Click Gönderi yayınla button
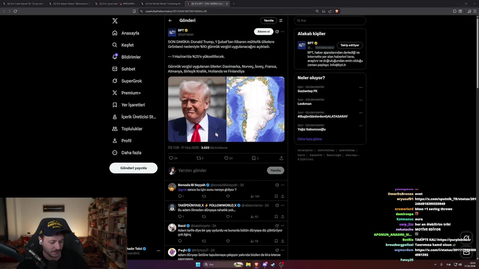 [x=133, y=168]
